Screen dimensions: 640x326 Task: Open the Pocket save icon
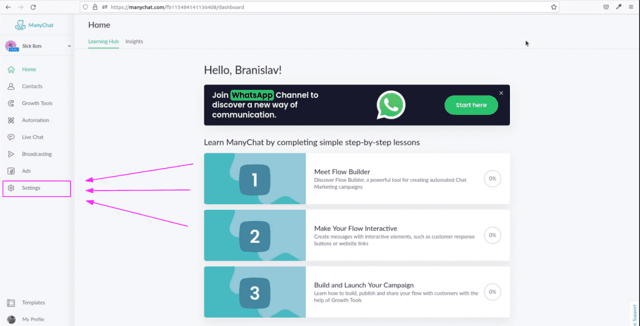(606, 7)
